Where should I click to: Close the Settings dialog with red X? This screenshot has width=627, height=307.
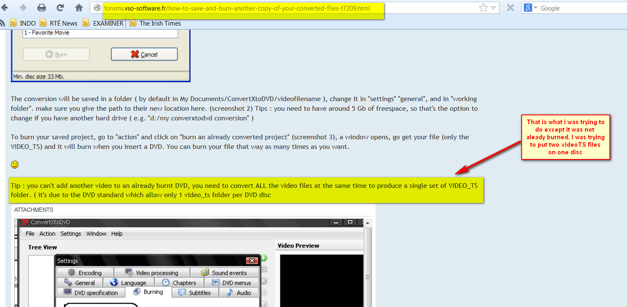point(252,260)
